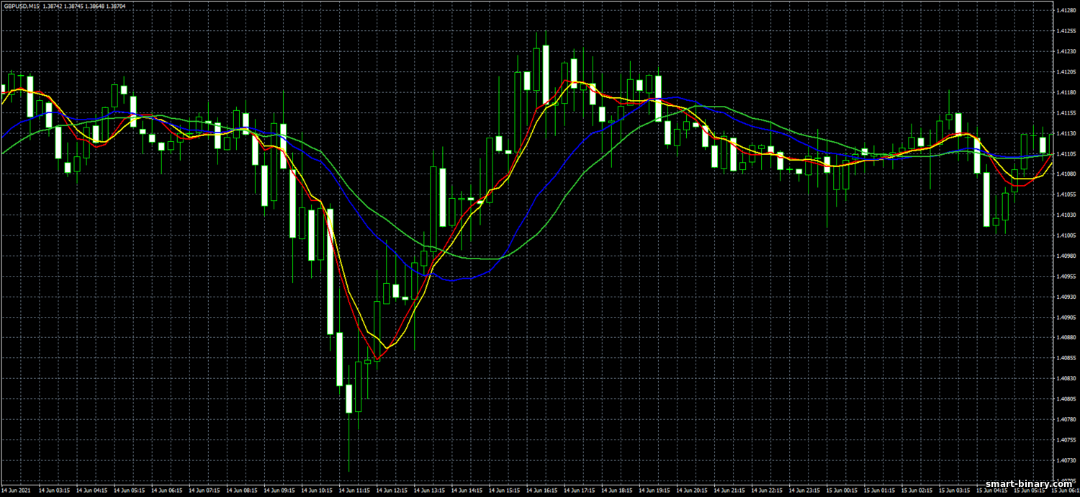The height and width of the screenshot is (497, 1080).
Task: Click the 14 Jun 07:15 time label
Action: point(203,490)
